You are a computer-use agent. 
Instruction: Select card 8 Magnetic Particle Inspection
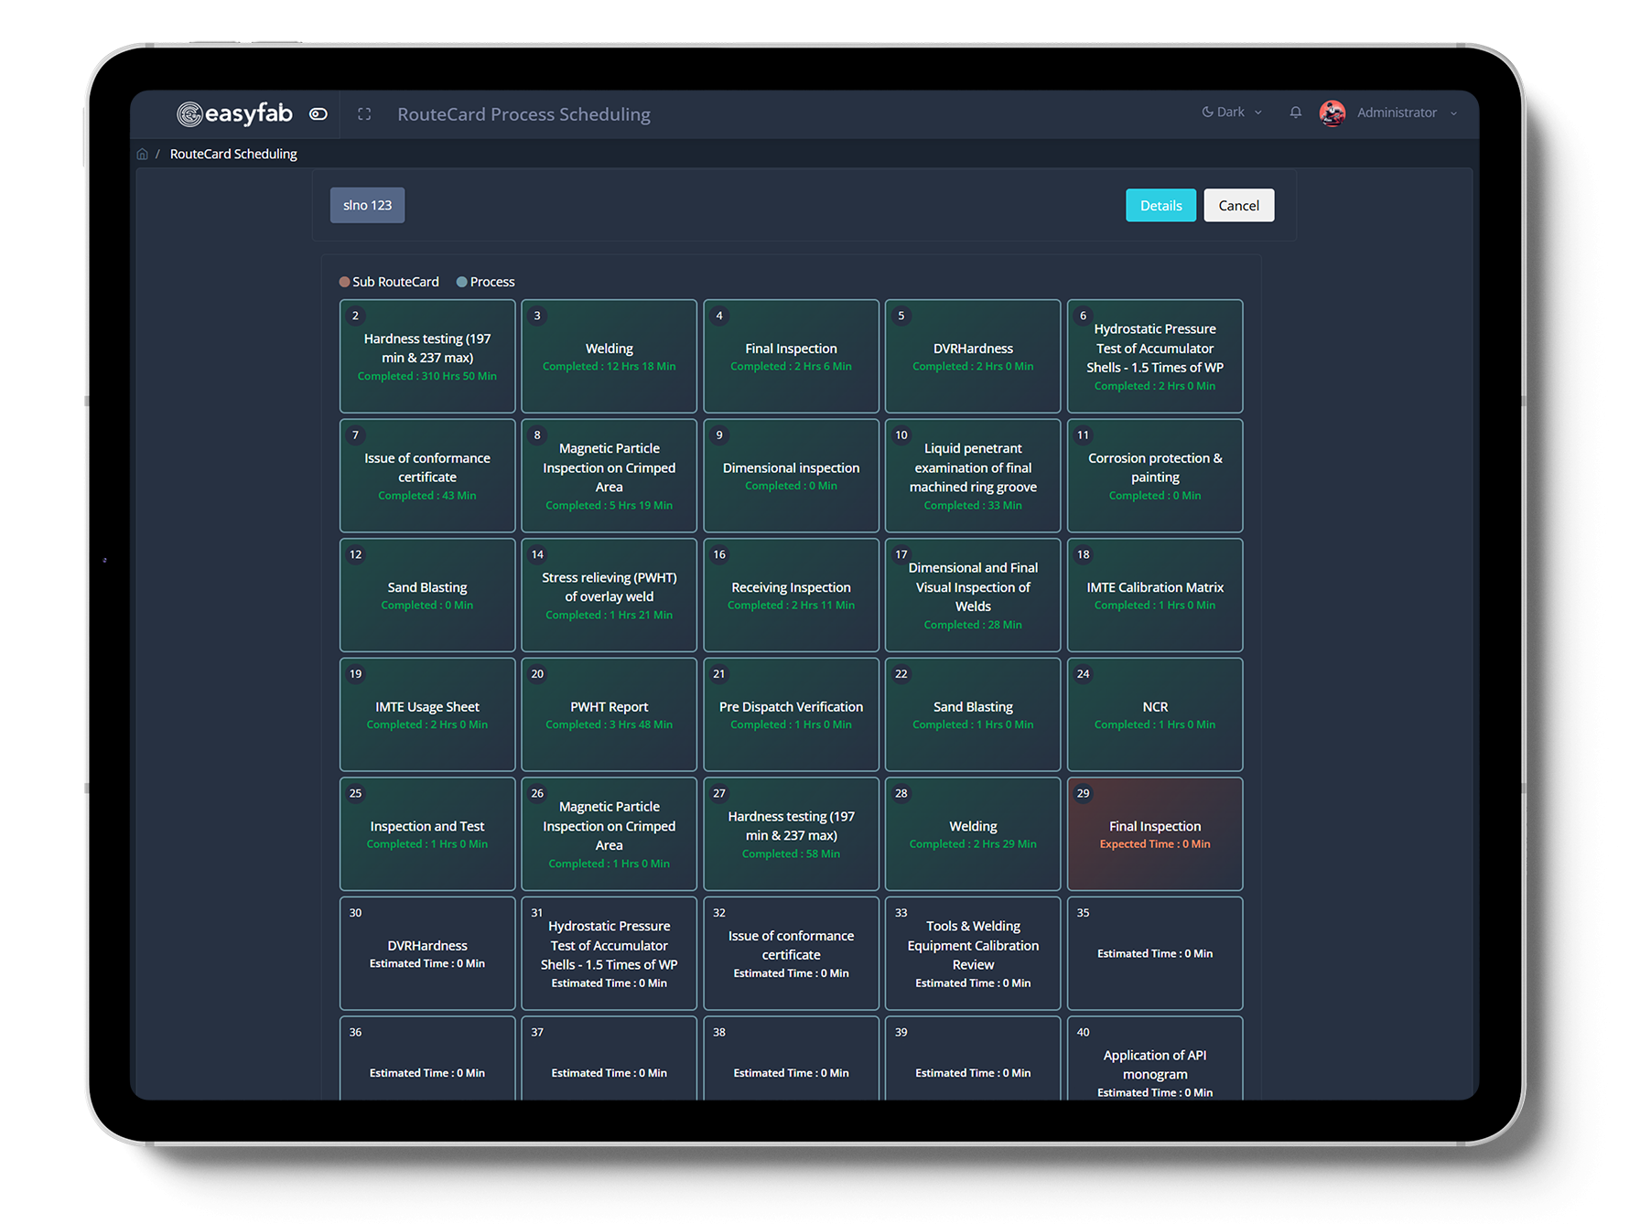(609, 476)
